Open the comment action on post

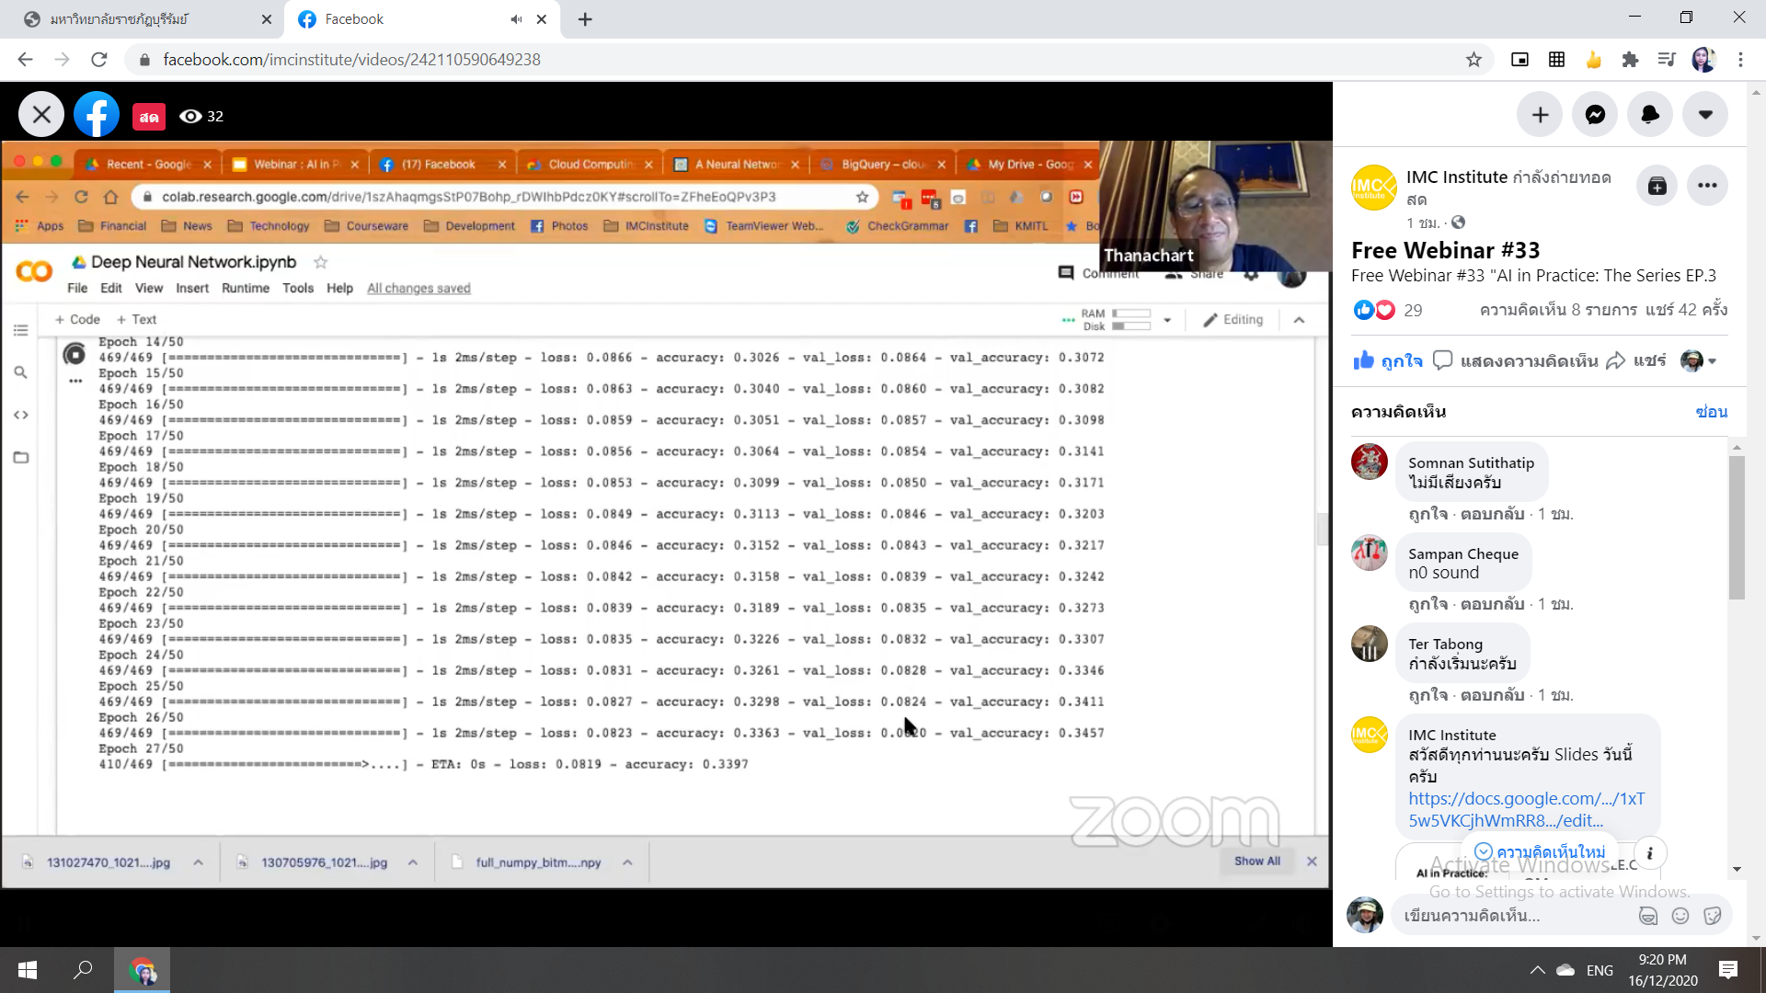click(x=1516, y=361)
